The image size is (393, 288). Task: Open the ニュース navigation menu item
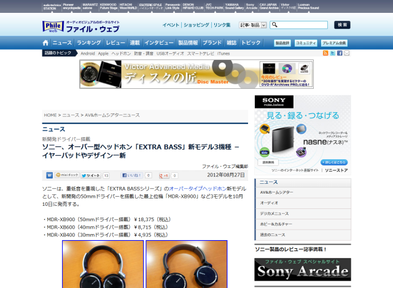tap(62, 43)
